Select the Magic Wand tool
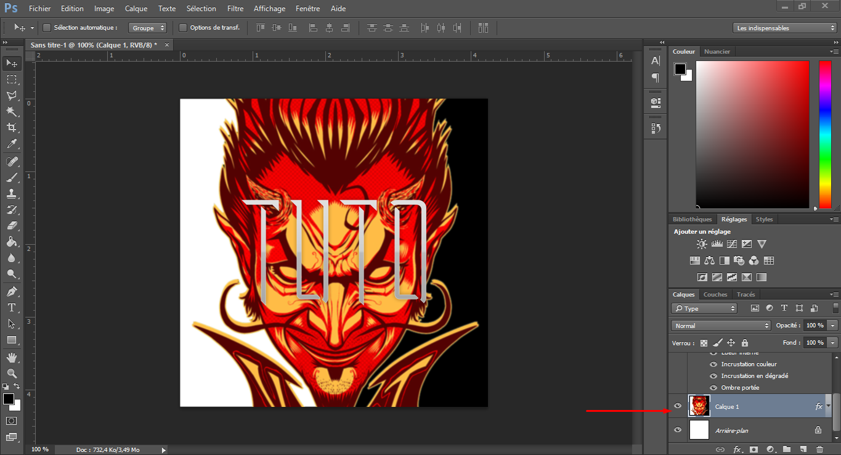The image size is (841, 455). tap(12, 112)
